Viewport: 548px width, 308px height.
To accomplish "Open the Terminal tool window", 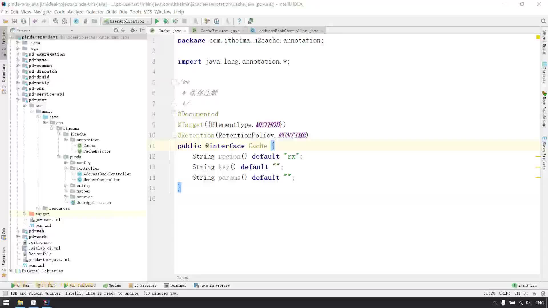I will pos(175,285).
